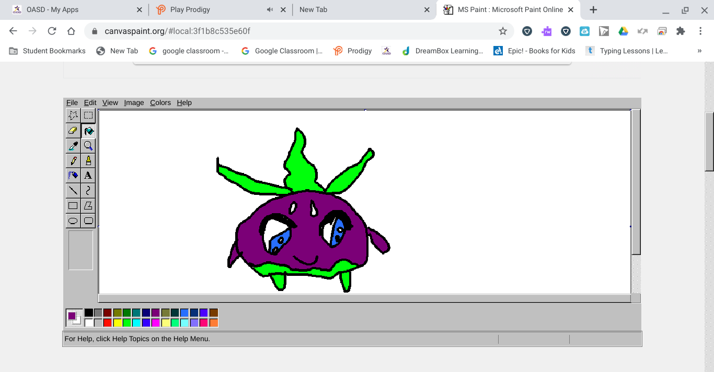Viewport: 714px width, 372px height.
Task: Open the Extensions puzzle-piece menu
Action: (x=681, y=31)
